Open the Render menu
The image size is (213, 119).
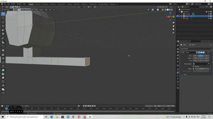tap(13, 4)
